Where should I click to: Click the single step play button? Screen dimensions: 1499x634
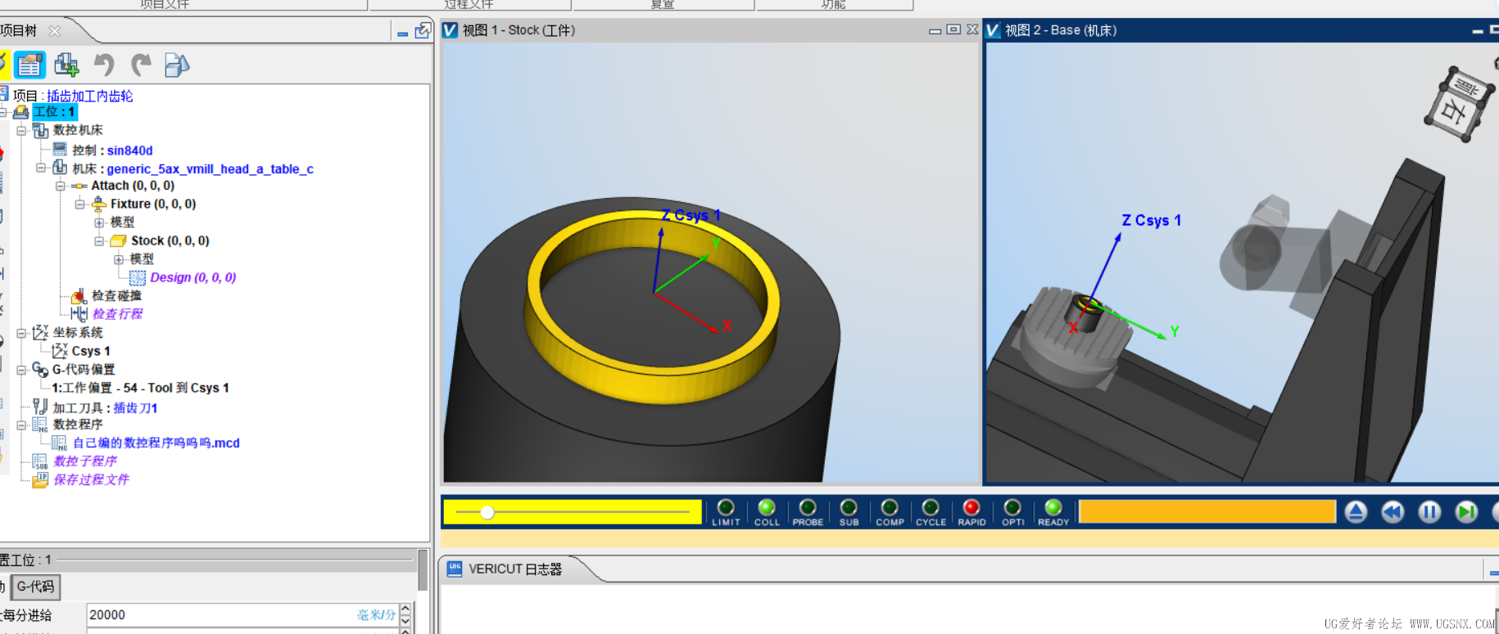click(x=1466, y=512)
